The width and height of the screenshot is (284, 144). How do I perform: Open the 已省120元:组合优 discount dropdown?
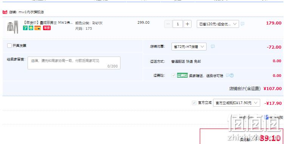point(218,24)
